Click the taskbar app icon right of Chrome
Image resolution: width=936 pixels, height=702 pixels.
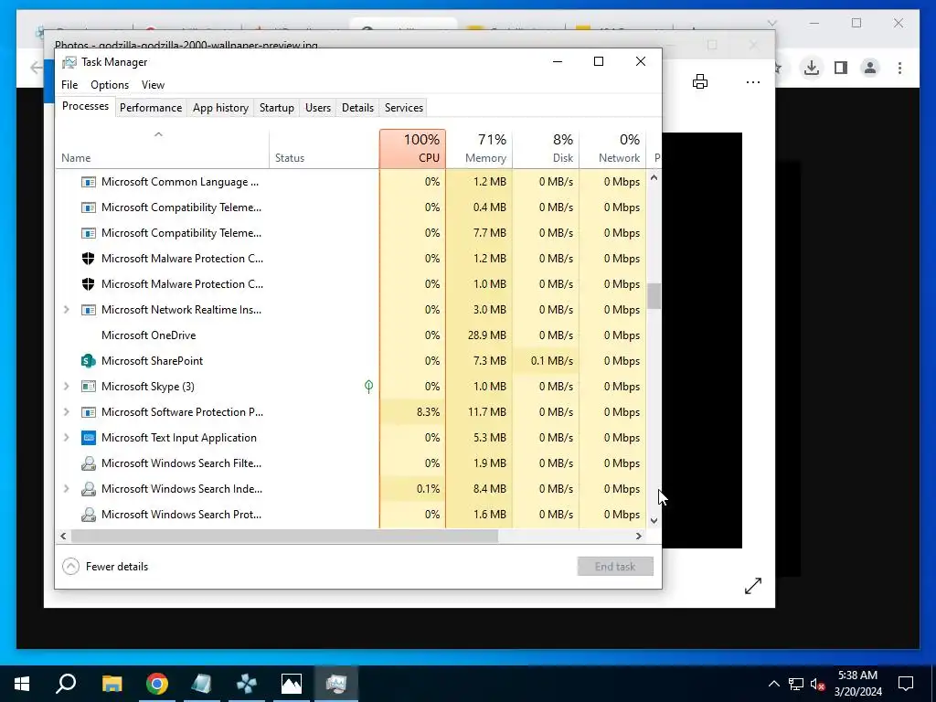(x=201, y=684)
